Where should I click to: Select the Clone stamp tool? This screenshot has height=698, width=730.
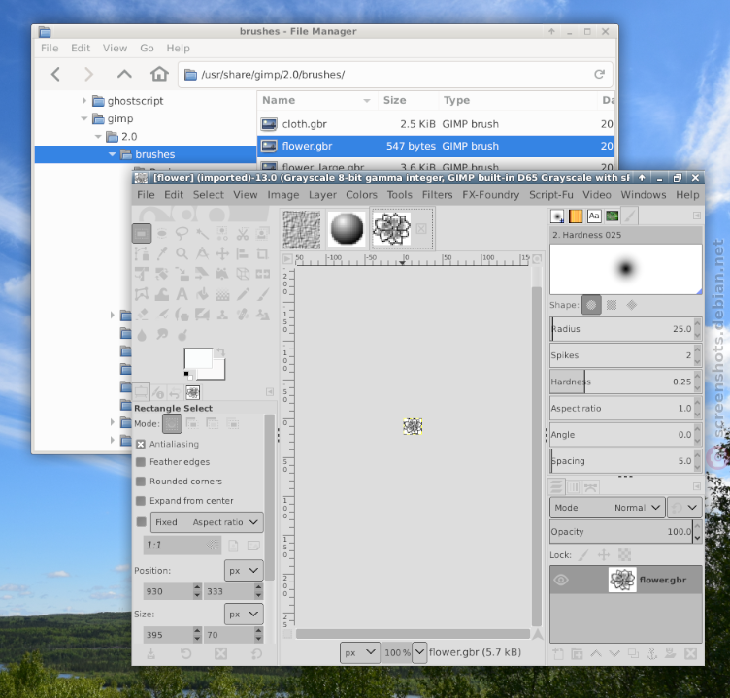click(x=222, y=315)
